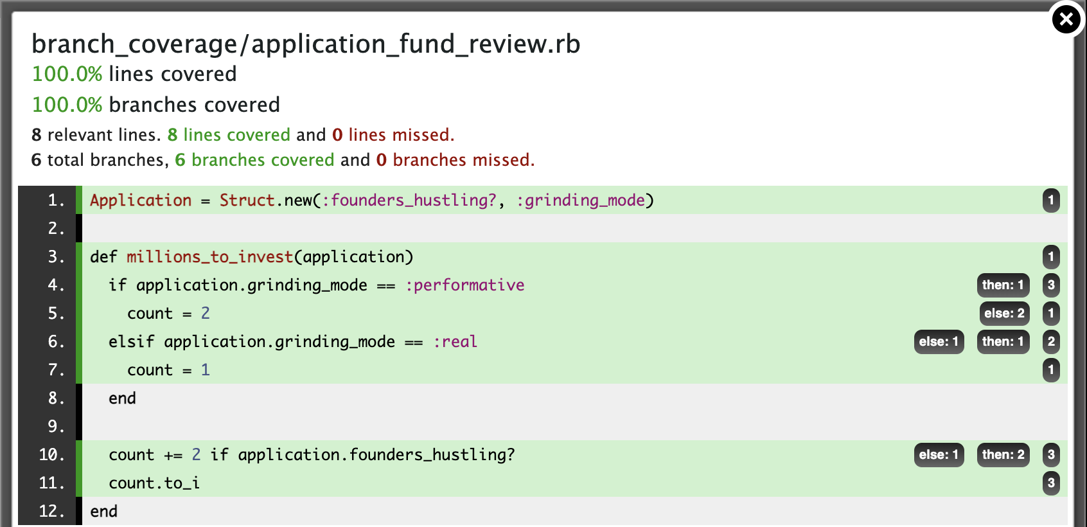Click the count.to_i code on line 11
Viewport: 1087px width, 527px height.
[154, 483]
